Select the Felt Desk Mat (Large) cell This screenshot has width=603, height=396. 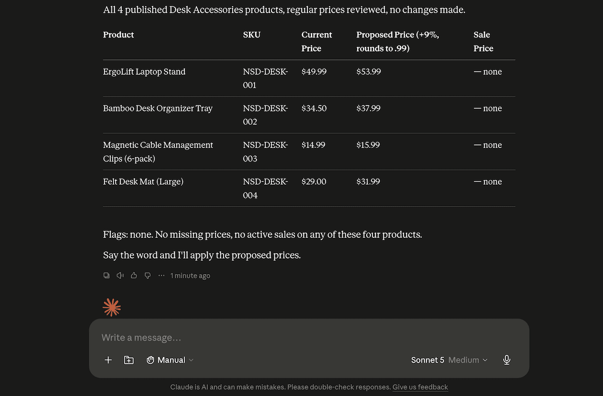143,181
